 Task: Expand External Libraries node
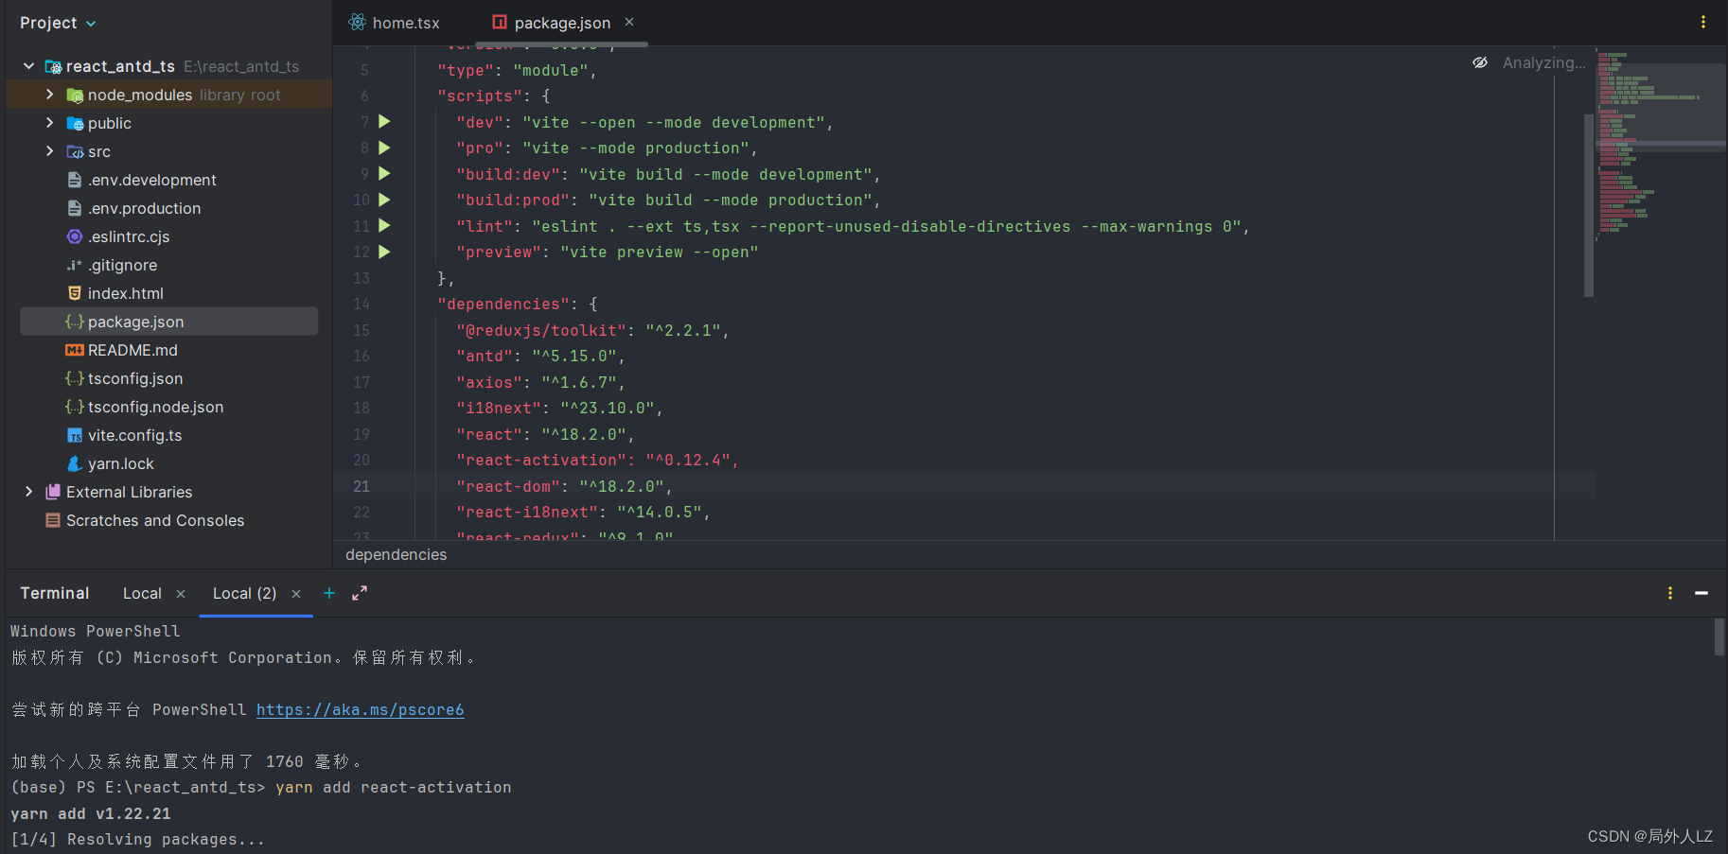(x=28, y=492)
